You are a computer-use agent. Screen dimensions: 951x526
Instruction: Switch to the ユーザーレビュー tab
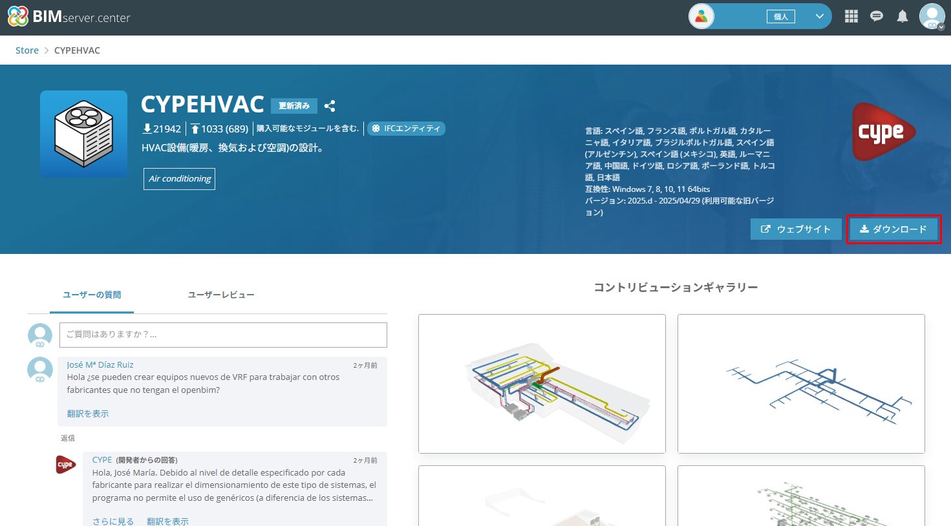click(x=221, y=295)
